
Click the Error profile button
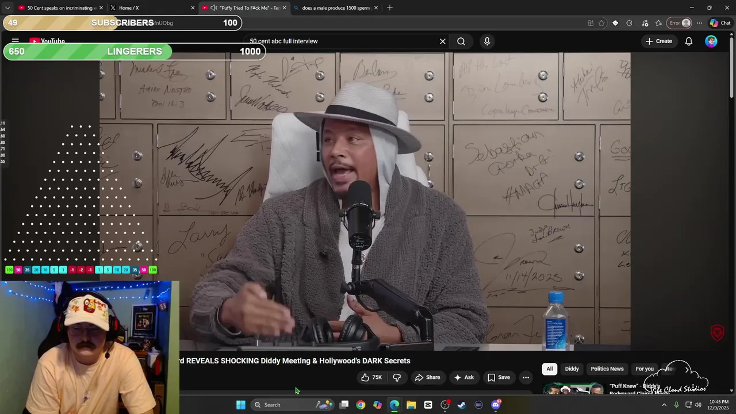click(680, 23)
